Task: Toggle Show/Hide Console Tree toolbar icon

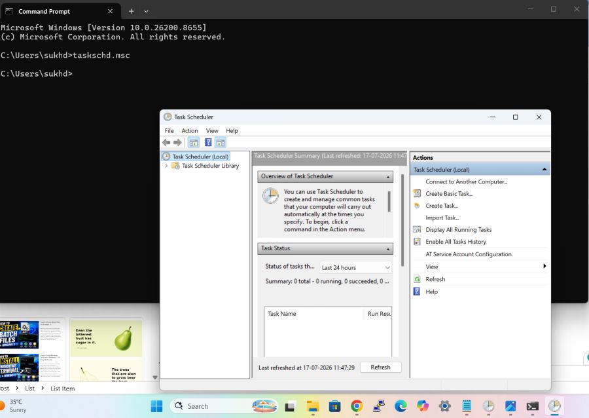Action: 194,142
